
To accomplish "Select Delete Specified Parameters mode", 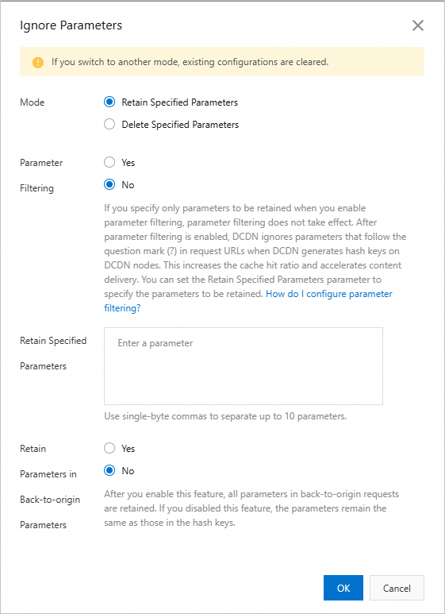I will [109, 125].
